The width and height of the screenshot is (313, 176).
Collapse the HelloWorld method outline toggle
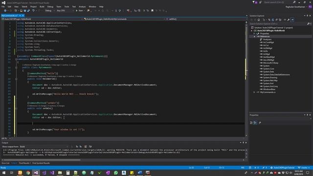coord(16,79)
